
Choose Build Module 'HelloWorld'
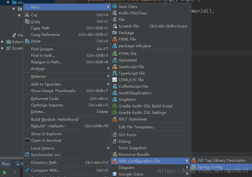pos(67,120)
